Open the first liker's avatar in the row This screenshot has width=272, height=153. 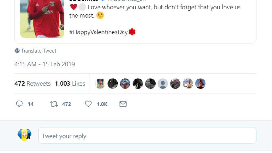tap(100, 84)
